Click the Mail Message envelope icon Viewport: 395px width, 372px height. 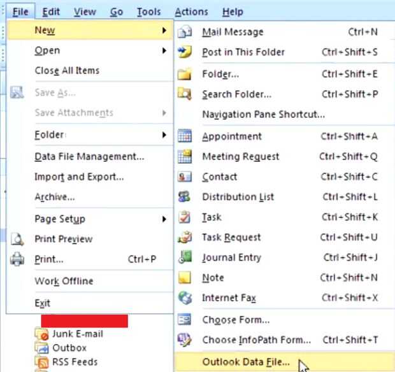tap(185, 32)
